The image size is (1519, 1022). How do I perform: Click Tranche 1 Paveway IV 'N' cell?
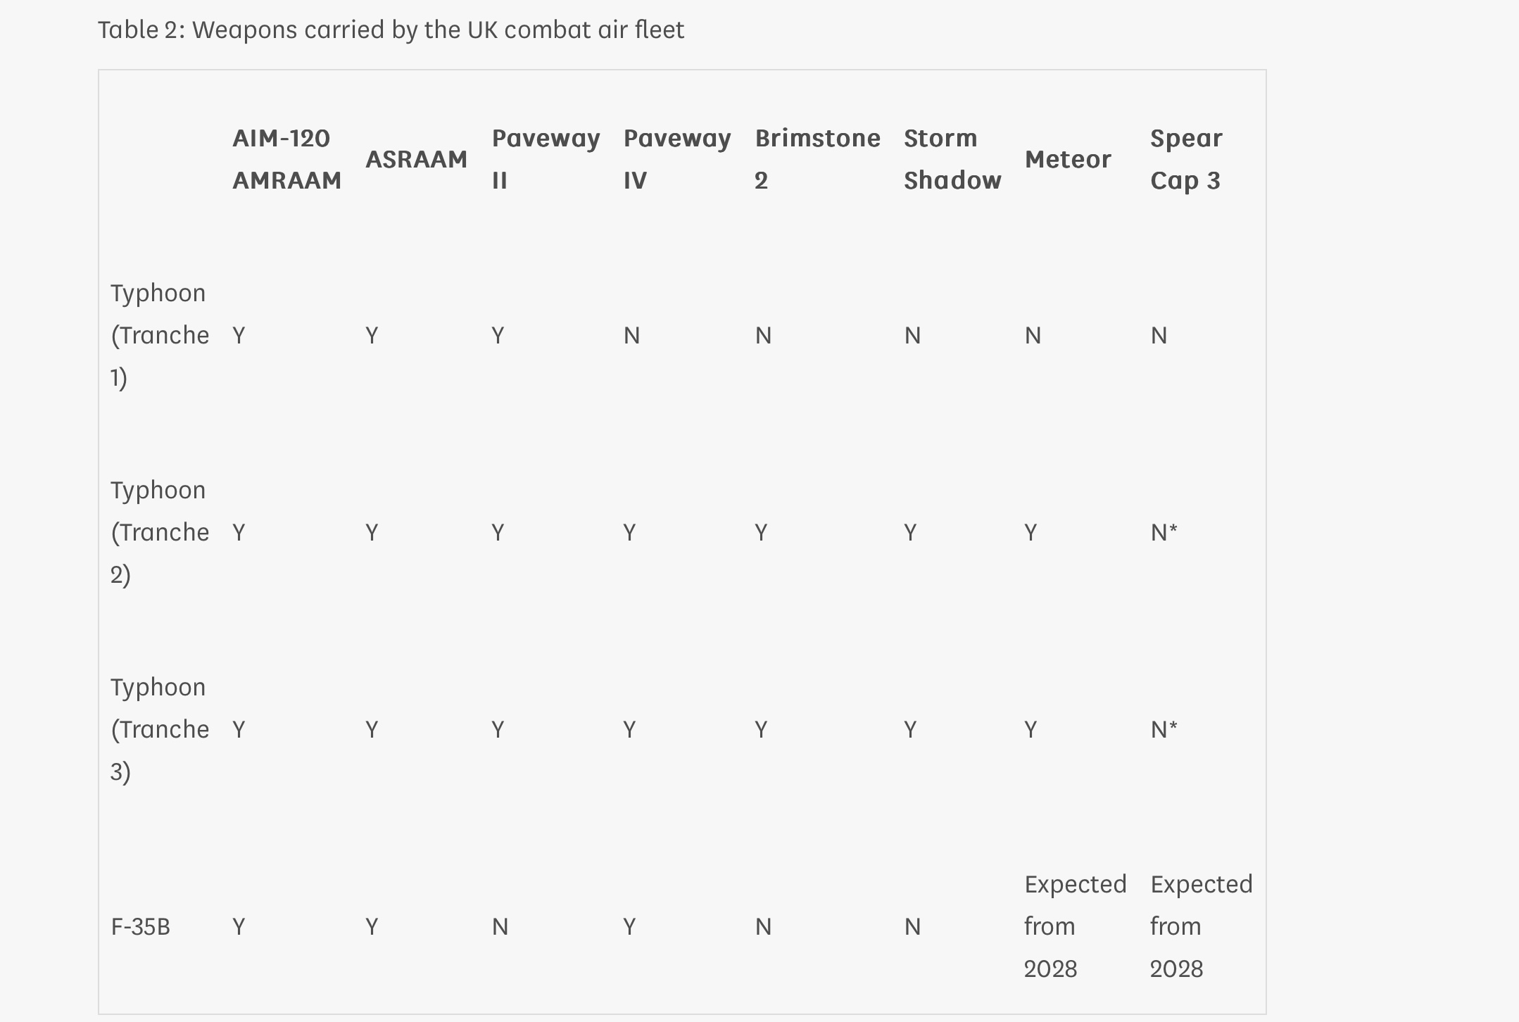(x=631, y=335)
